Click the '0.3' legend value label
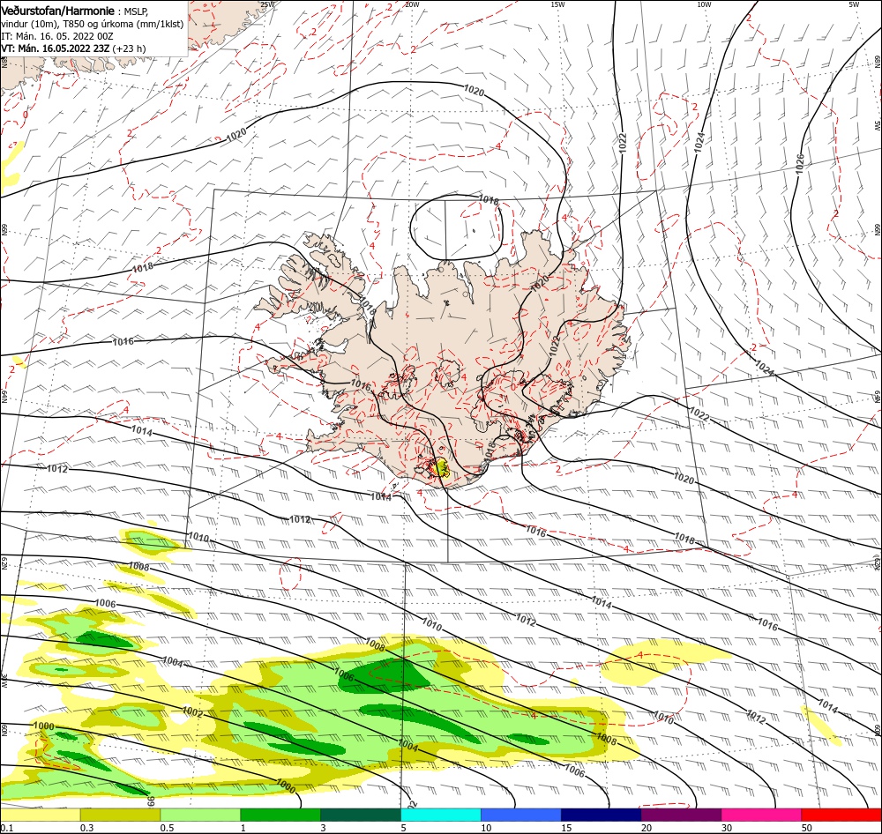 pos(86,828)
